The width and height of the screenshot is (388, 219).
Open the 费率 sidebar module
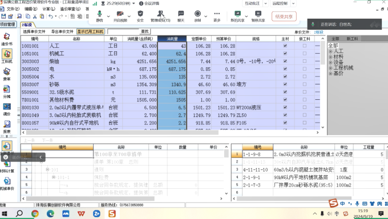[x=7, y=74]
